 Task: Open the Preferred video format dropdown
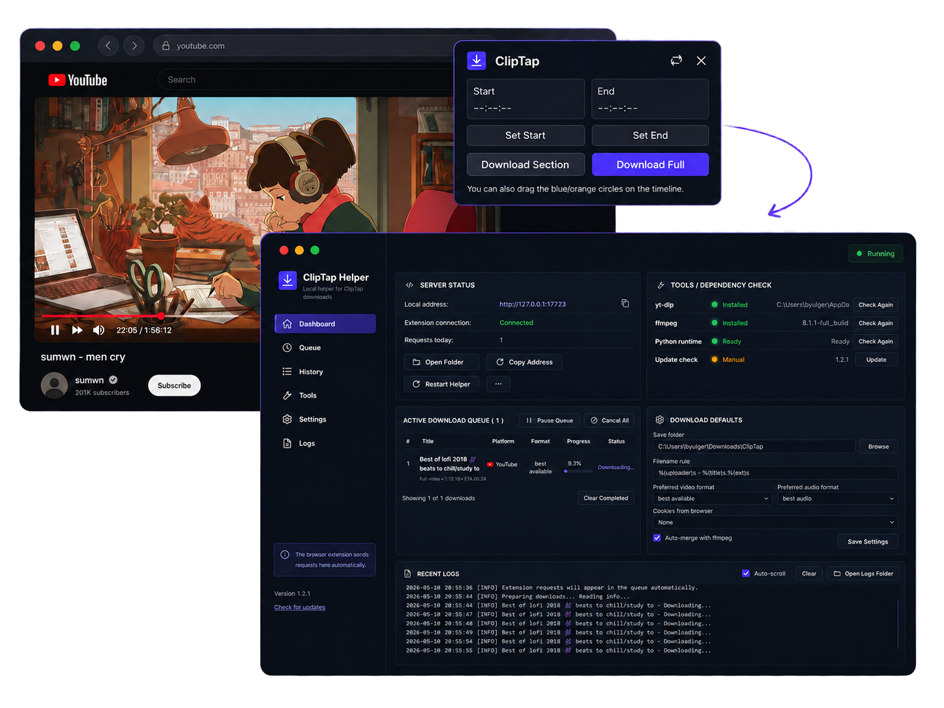tap(713, 499)
